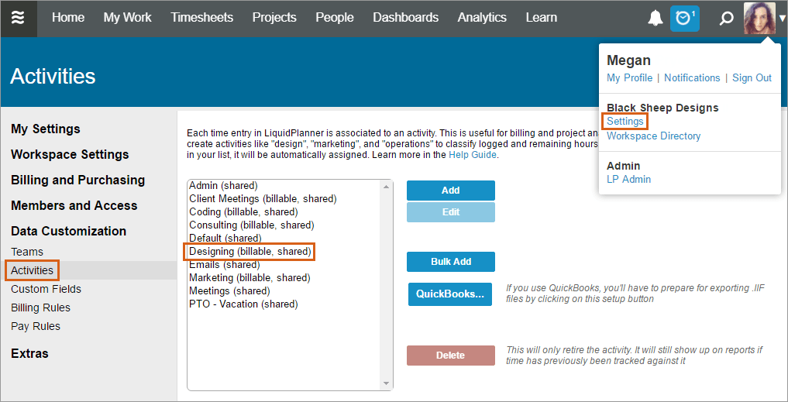Open the Workspace Directory link
The width and height of the screenshot is (788, 402).
pyautogui.click(x=653, y=136)
